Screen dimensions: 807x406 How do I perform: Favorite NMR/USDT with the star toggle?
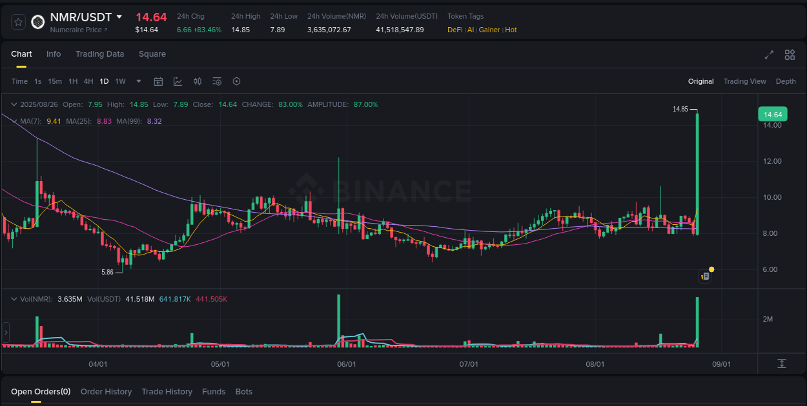tap(17, 21)
